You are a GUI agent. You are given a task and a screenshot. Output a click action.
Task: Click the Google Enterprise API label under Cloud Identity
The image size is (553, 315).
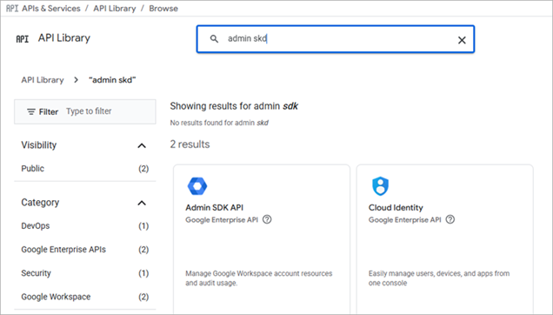[x=405, y=220]
